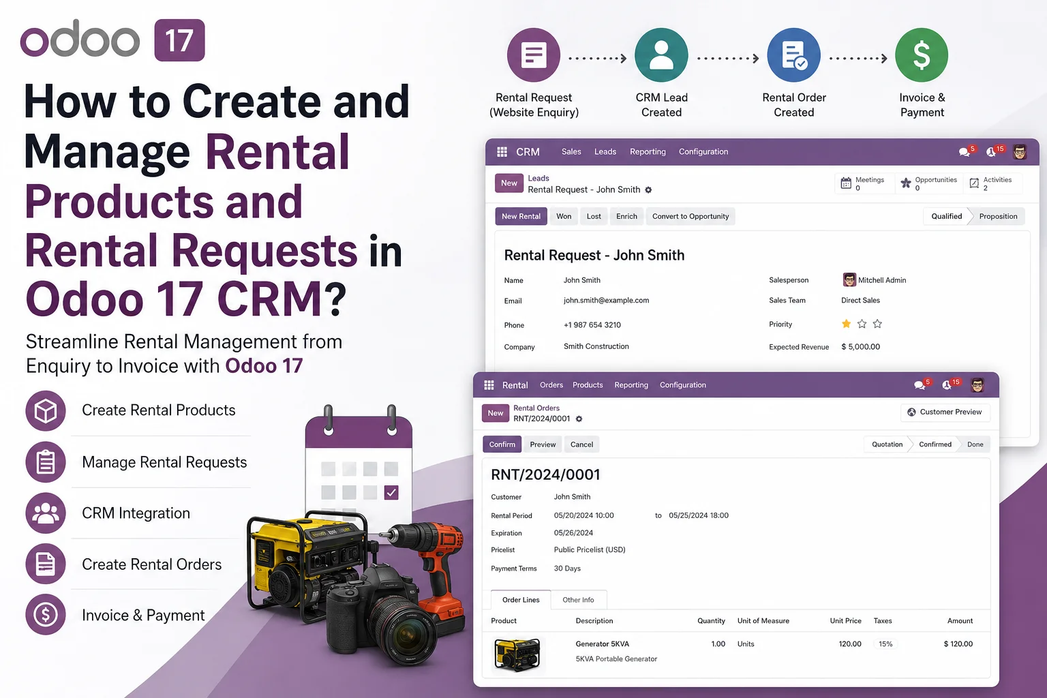Open Leads breadcrumb link
The image size is (1047, 698).
tap(538, 179)
